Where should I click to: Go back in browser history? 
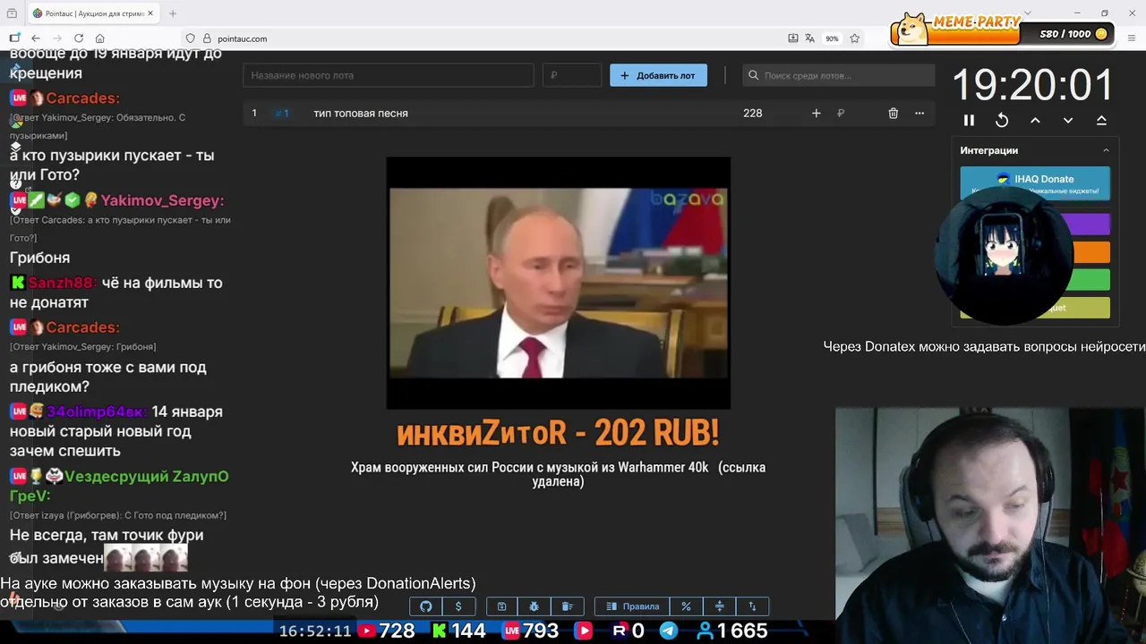click(36, 38)
